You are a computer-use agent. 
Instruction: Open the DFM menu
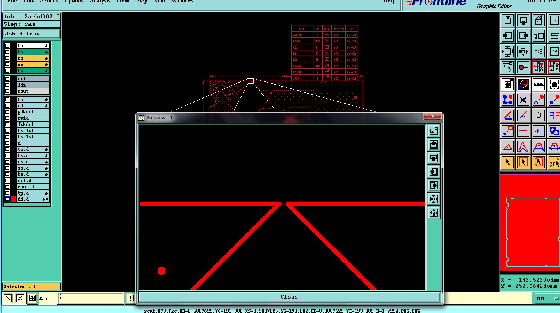coord(123,2)
